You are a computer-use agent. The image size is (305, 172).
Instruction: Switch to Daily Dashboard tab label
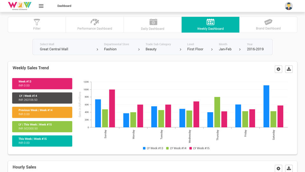point(152,29)
